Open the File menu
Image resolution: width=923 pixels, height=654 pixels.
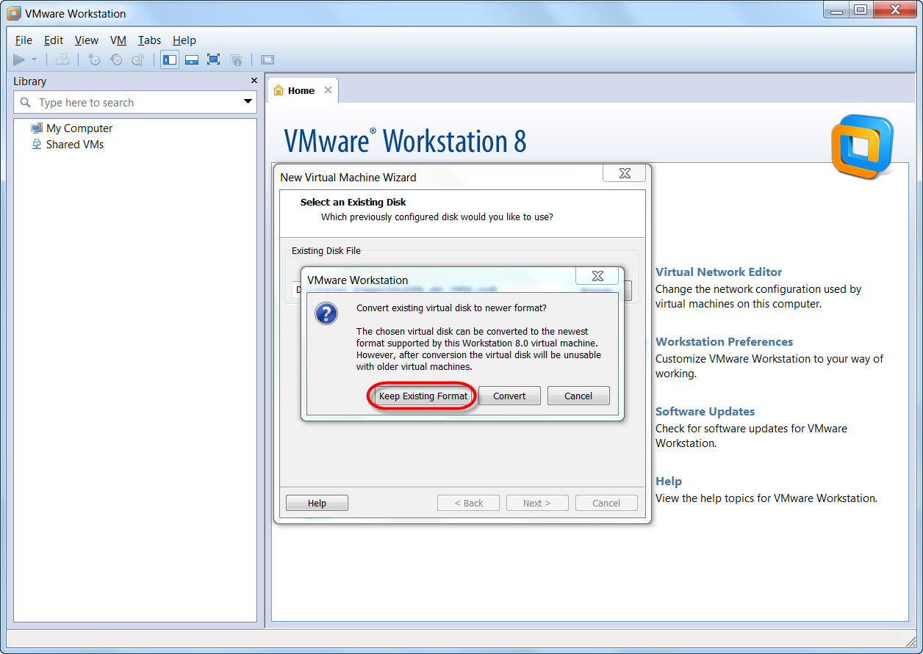coord(24,40)
